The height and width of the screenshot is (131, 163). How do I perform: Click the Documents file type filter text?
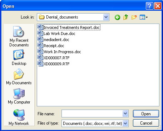click(92, 124)
